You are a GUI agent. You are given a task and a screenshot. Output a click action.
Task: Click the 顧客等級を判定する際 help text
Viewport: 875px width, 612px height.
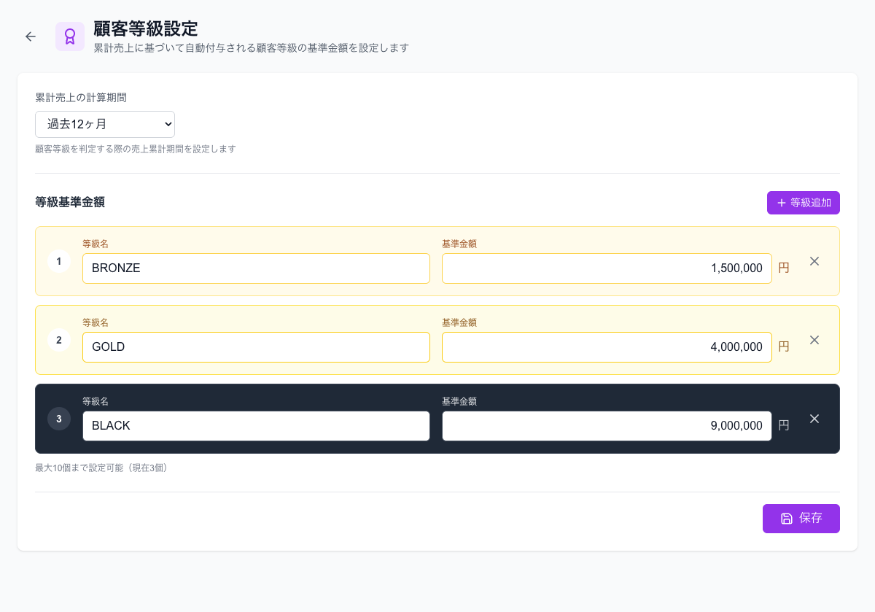click(136, 149)
